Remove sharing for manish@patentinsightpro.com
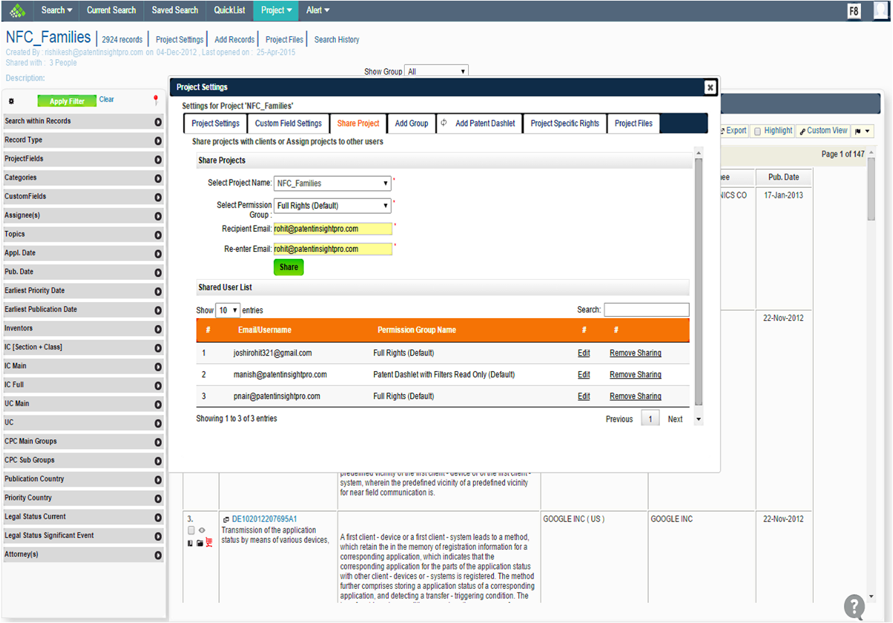This screenshot has height=623, width=893. [635, 374]
